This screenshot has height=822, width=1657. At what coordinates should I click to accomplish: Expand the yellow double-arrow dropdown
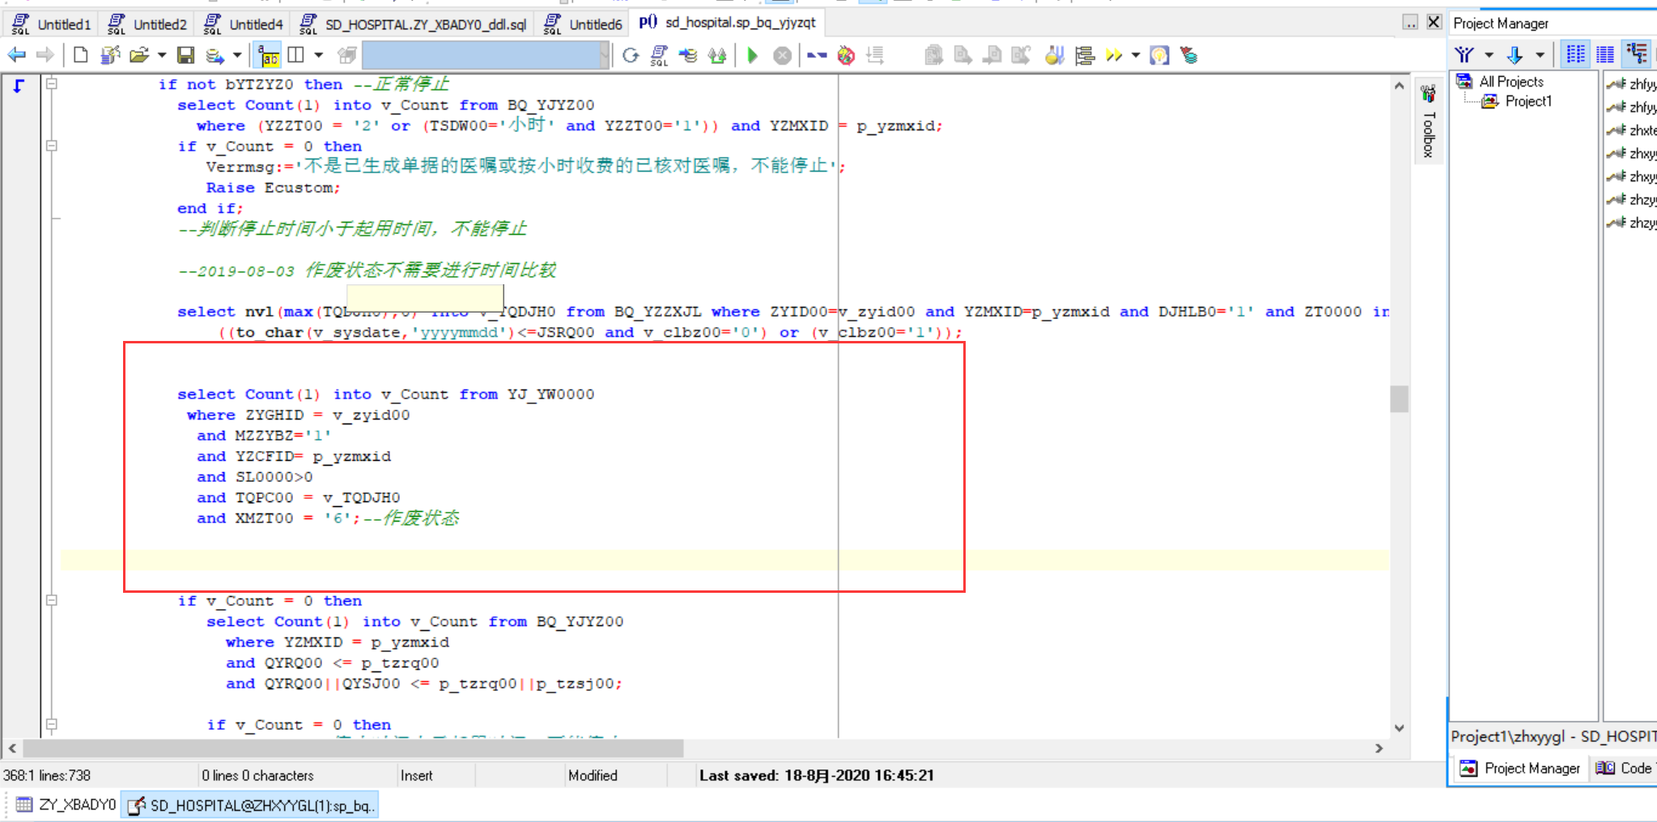click(1136, 55)
